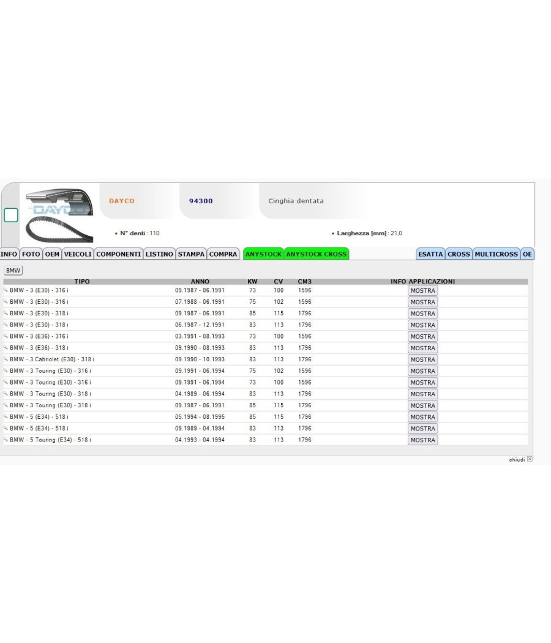Open the COMPONENTI tab

tap(119, 254)
